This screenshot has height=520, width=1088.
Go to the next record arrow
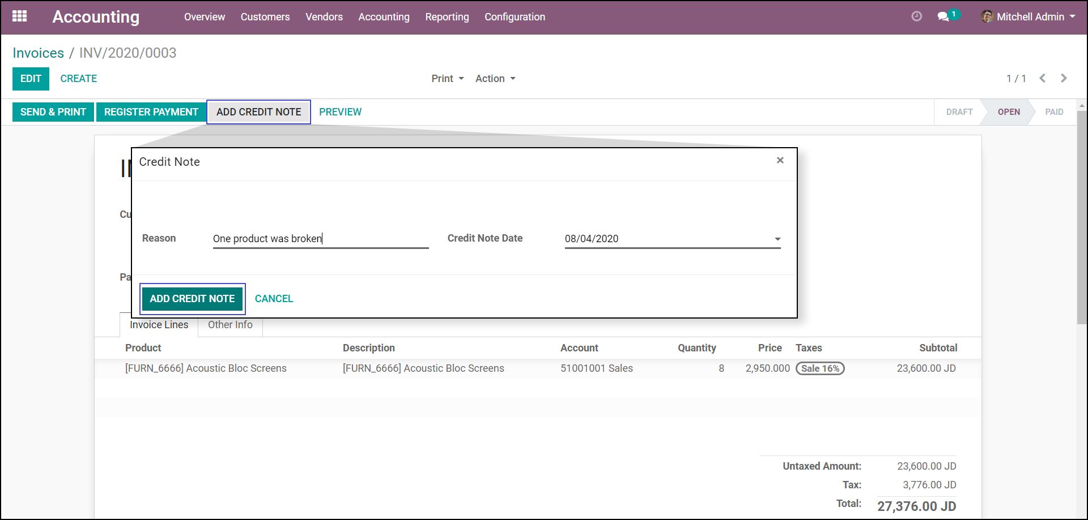pos(1064,78)
